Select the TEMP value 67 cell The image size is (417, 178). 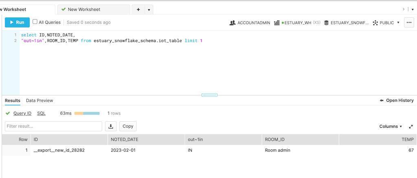tap(378, 150)
